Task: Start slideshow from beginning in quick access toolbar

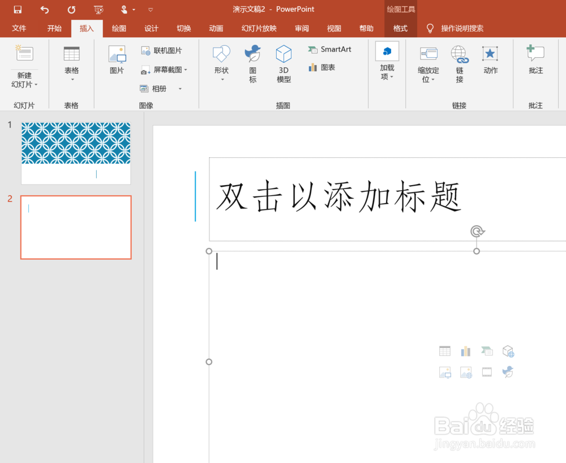Action: 98,10
